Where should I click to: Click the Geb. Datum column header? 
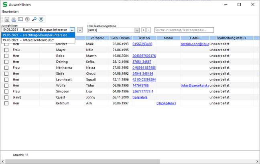pos(120,38)
